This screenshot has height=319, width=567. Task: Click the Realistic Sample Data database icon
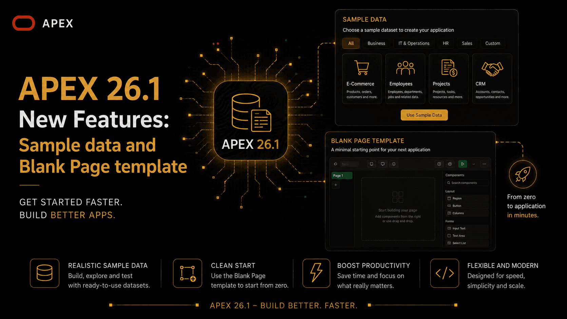(x=44, y=273)
